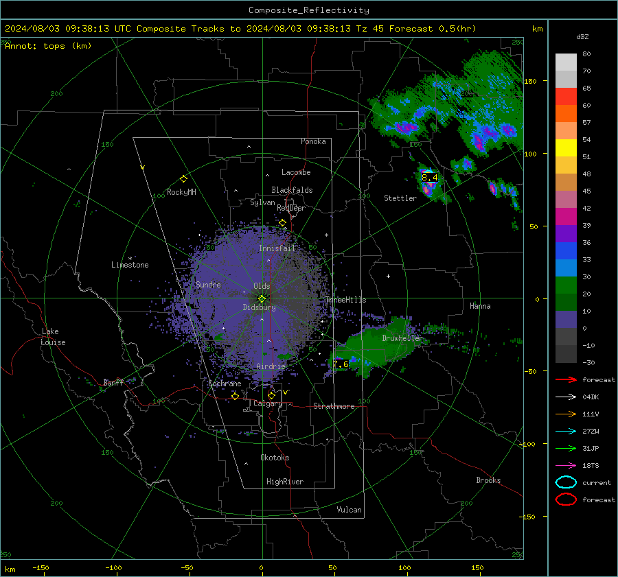Click the ThreeHills city label
618x577 pixels.
pyautogui.click(x=345, y=300)
